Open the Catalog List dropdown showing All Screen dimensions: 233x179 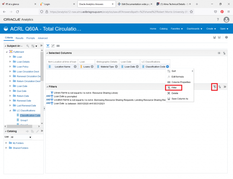21,137
